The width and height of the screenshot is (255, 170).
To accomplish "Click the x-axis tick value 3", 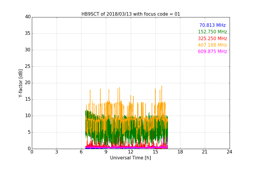I will coord(57,152).
